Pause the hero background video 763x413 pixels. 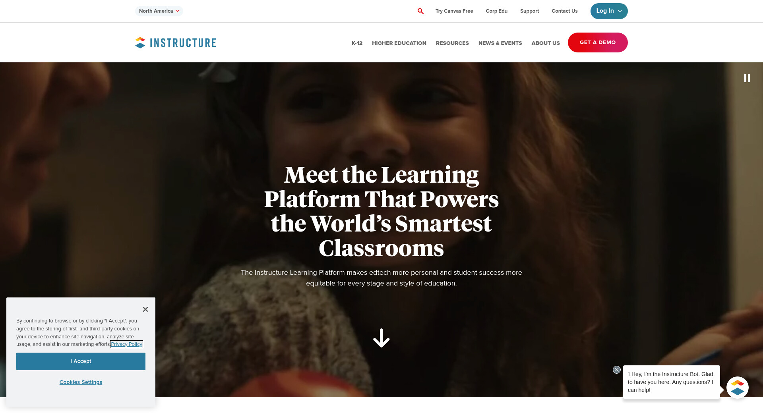click(x=747, y=78)
